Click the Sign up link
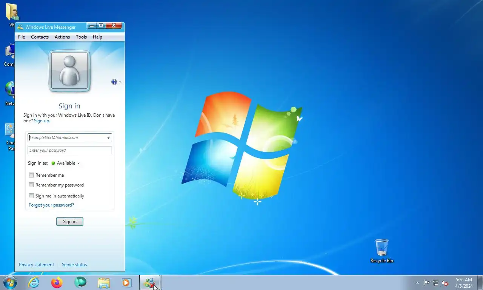The height and width of the screenshot is (290, 483). click(42, 121)
